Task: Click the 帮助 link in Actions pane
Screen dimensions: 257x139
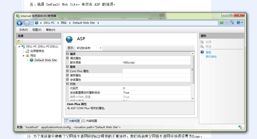Action: coord(208,52)
